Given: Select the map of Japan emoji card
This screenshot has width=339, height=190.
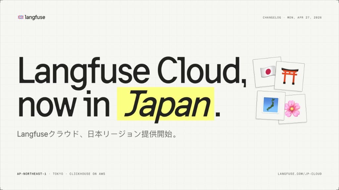Looking at the screenshot, I should pos(270,105).
